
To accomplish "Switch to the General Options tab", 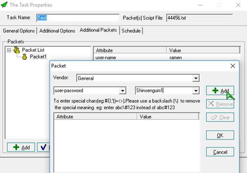I will pos(19,31).
